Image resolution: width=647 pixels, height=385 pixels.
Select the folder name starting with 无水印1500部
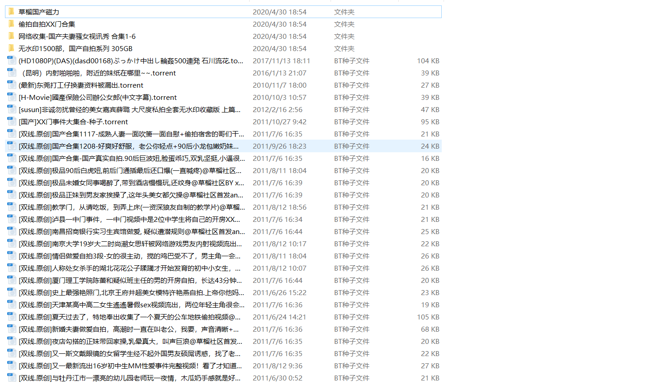click(76, 48)
